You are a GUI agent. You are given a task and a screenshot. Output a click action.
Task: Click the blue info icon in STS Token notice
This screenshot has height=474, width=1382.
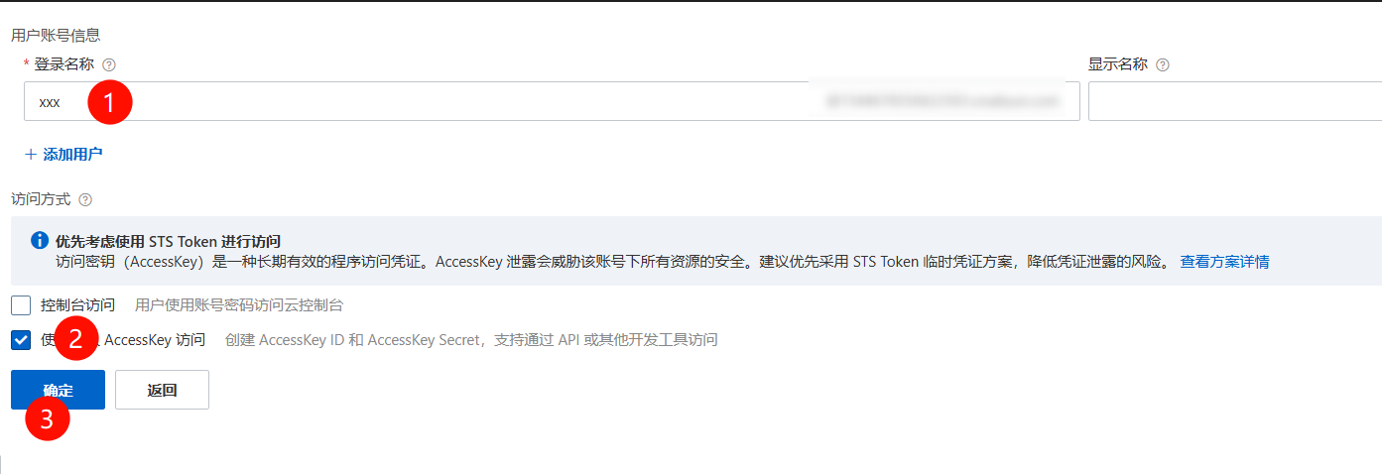tap(39, 240)
